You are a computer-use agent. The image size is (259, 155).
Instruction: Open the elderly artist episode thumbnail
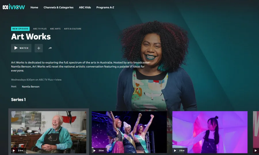point(49,131)
